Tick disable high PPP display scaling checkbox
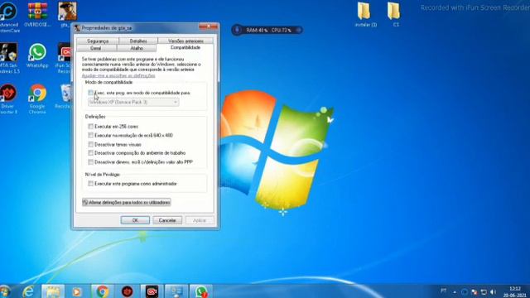Viewport: 530px width, 298px height. pyautogui.click(x=90, y=162)
